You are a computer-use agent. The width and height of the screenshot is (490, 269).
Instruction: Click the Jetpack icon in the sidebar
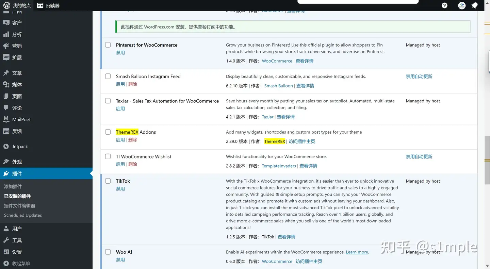pos(6,147)
